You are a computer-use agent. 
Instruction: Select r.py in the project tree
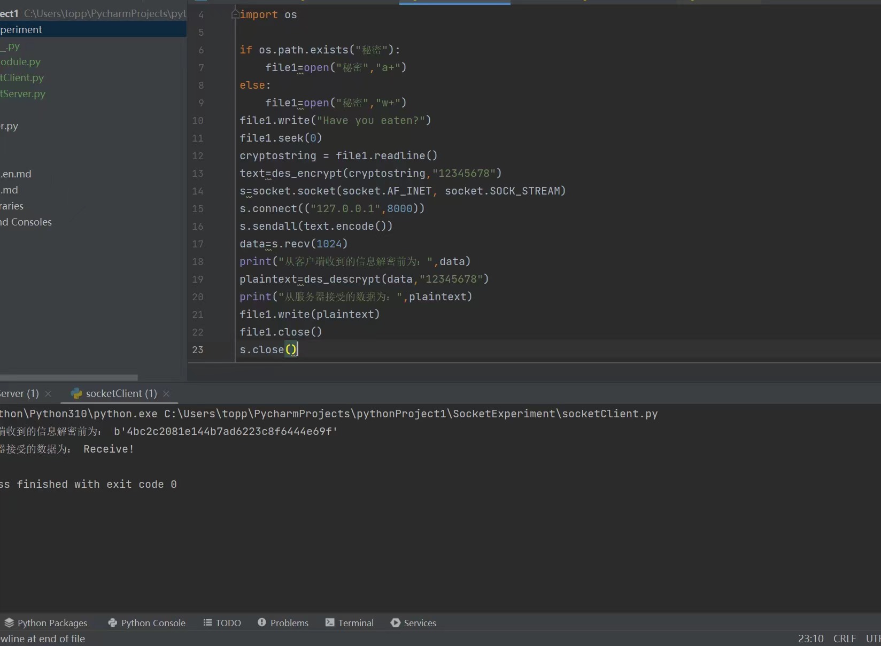click(x=9, y=126)
